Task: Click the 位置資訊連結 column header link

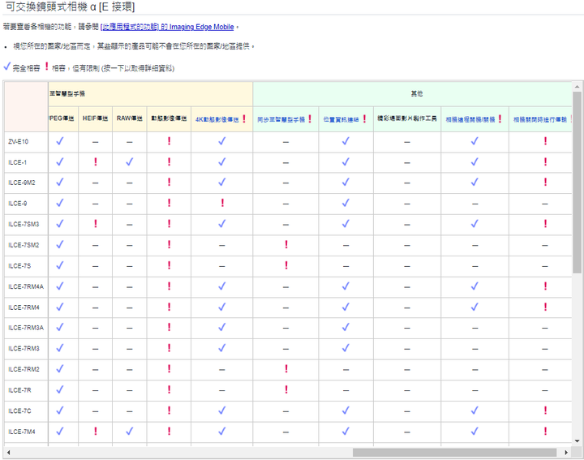Action: coord(341,119)
